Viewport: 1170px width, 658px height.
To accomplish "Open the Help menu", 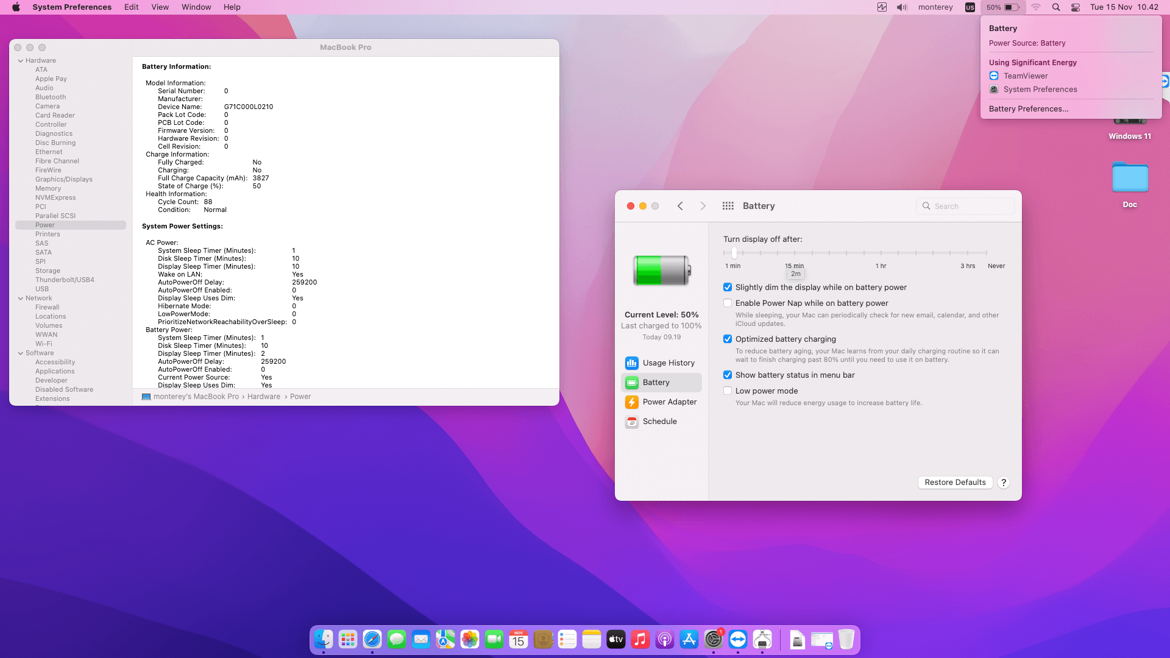I will [x=232, y=7].
